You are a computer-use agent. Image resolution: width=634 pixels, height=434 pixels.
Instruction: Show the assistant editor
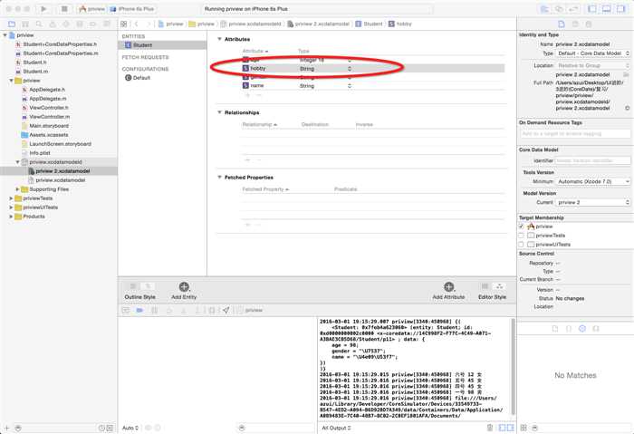559,9
